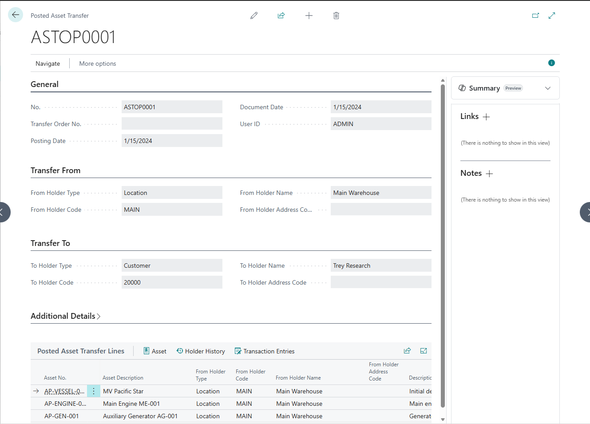Click the pencil edit icon
The width and height of the screenshot is (590, 424).
254,16
